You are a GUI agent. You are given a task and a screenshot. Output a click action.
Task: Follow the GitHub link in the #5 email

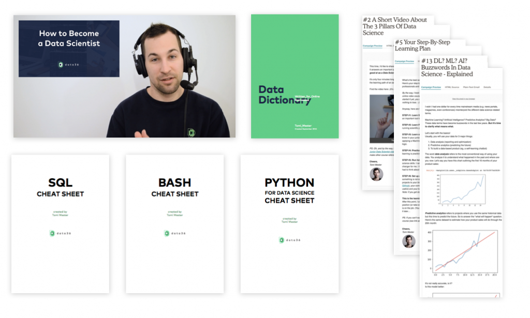[x=406, y=186]
